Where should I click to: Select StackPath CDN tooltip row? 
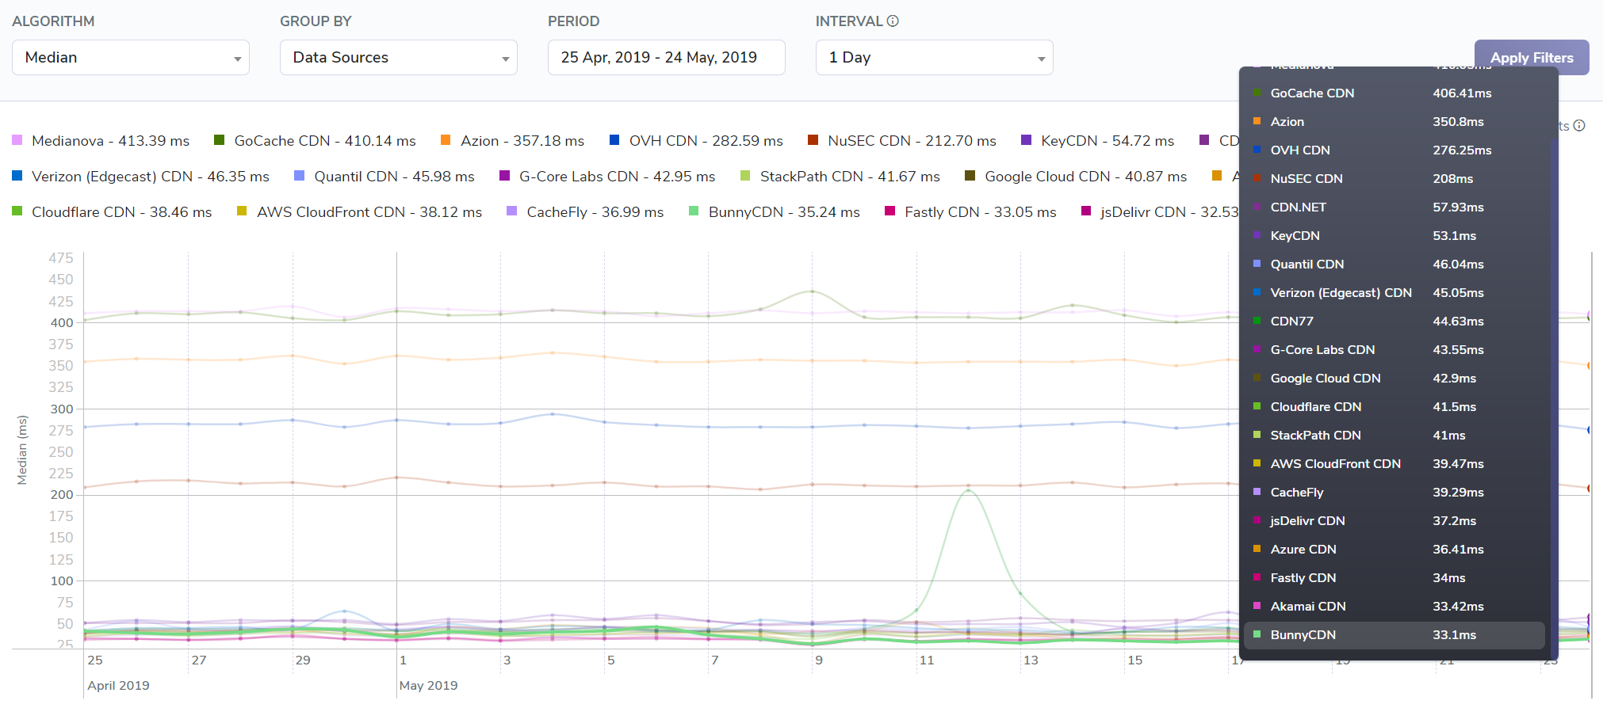click(1394, 436)
